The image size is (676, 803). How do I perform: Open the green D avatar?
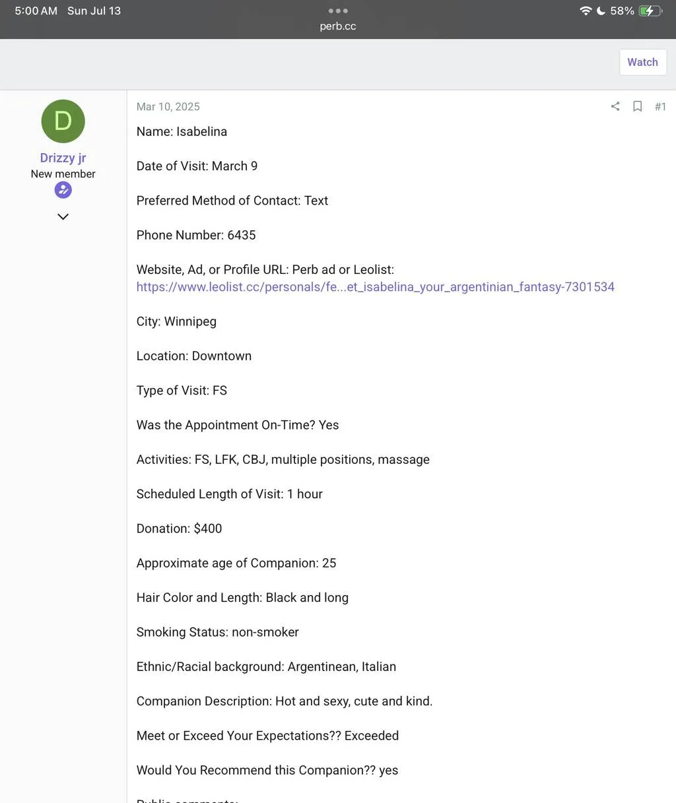point(63,121)
